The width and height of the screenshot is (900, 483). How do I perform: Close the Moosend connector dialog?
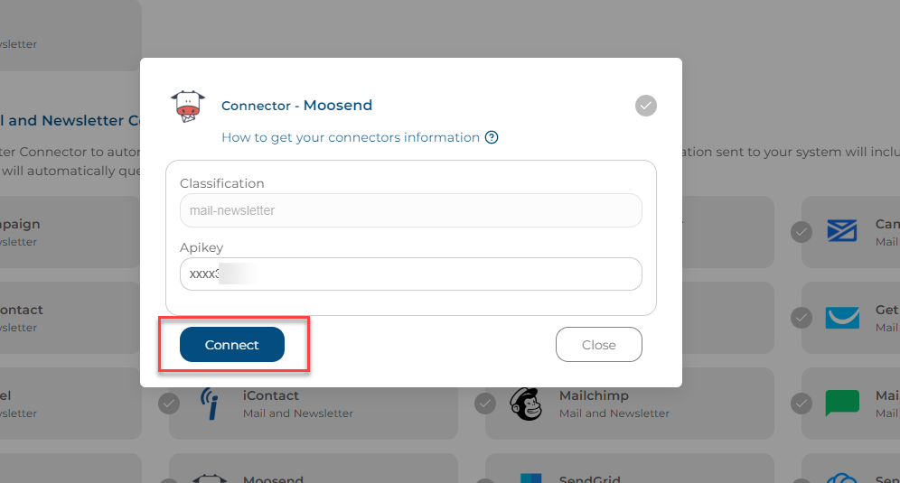(x=599, y=345)
